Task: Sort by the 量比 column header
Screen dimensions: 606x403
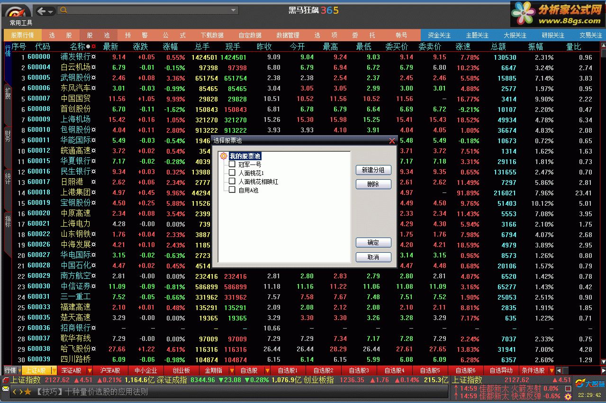Action: pyautogui.click(x=573, y=46)
